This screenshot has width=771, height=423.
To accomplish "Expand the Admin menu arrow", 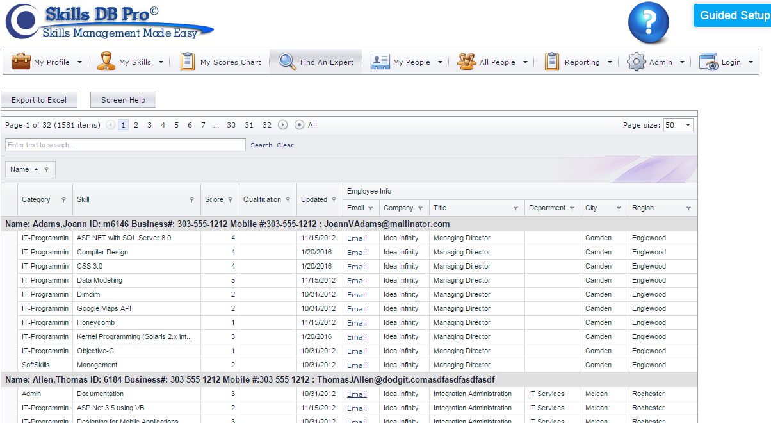I will click(682, 62).
